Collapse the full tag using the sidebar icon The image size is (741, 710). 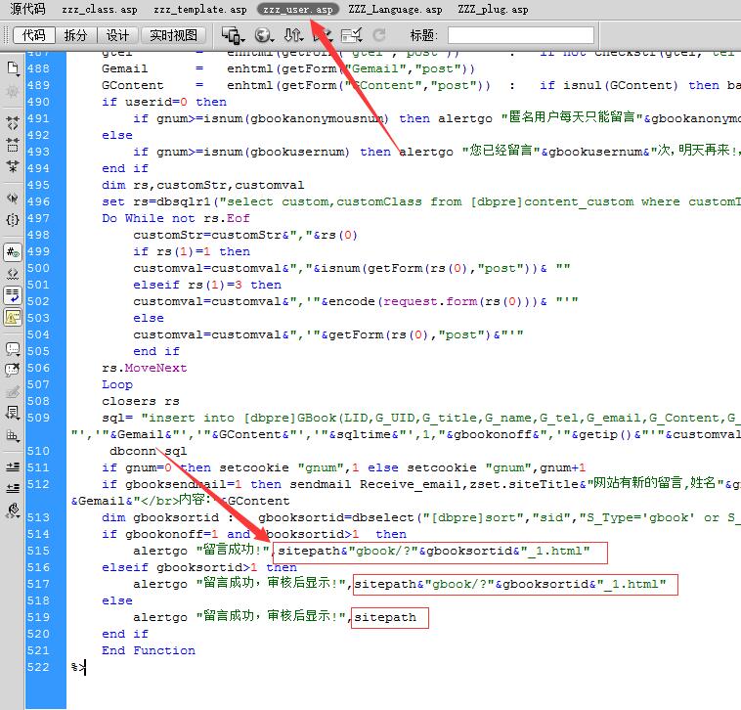(x=13, y=123)
